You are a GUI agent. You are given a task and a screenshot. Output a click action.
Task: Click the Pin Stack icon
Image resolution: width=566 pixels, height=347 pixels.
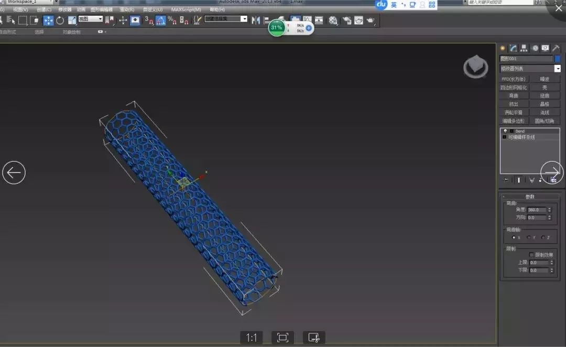point(506,180)
